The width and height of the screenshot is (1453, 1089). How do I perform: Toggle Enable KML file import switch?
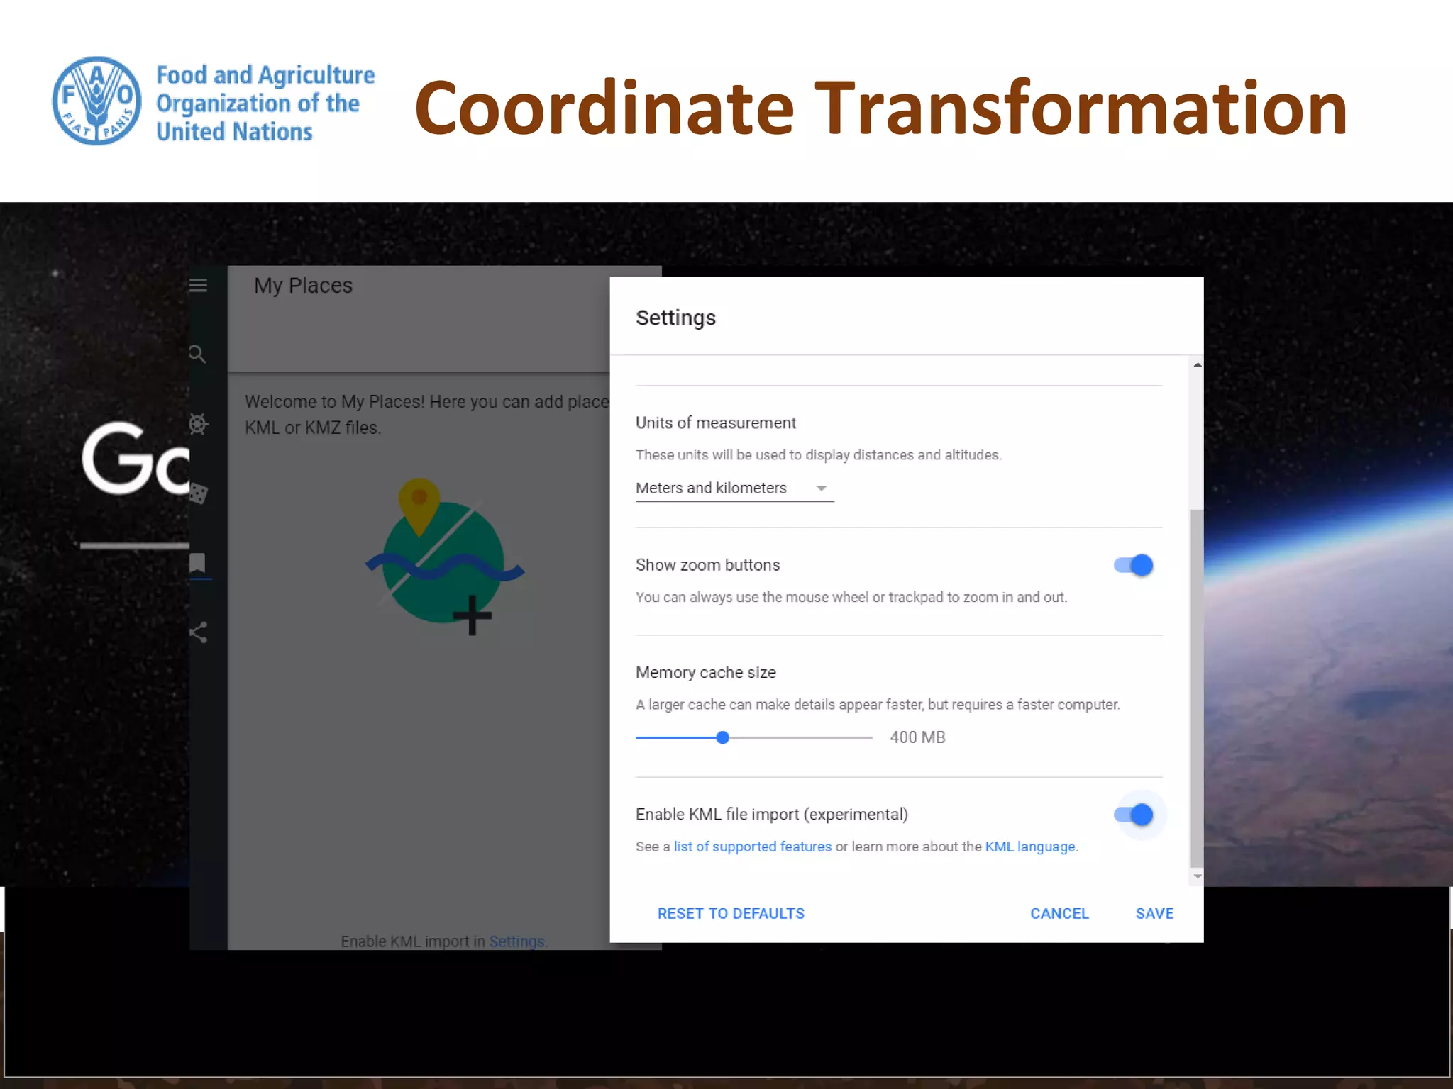1134,815
